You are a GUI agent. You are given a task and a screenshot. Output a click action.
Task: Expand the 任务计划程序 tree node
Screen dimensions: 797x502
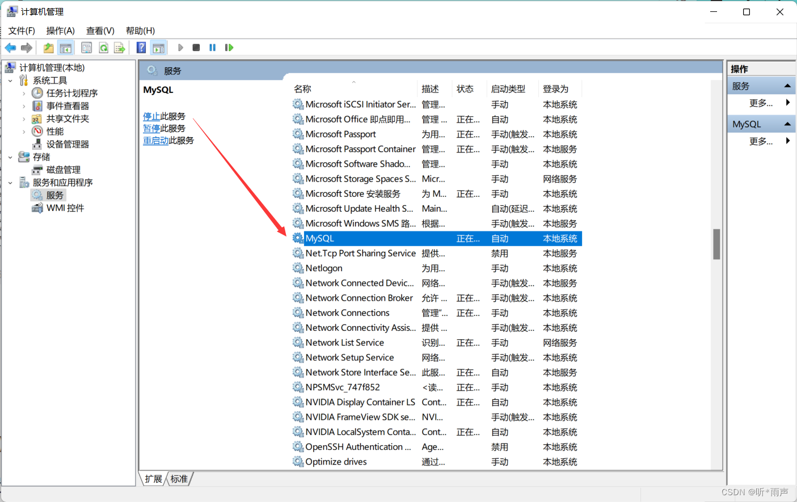click(x=23, y=93)
